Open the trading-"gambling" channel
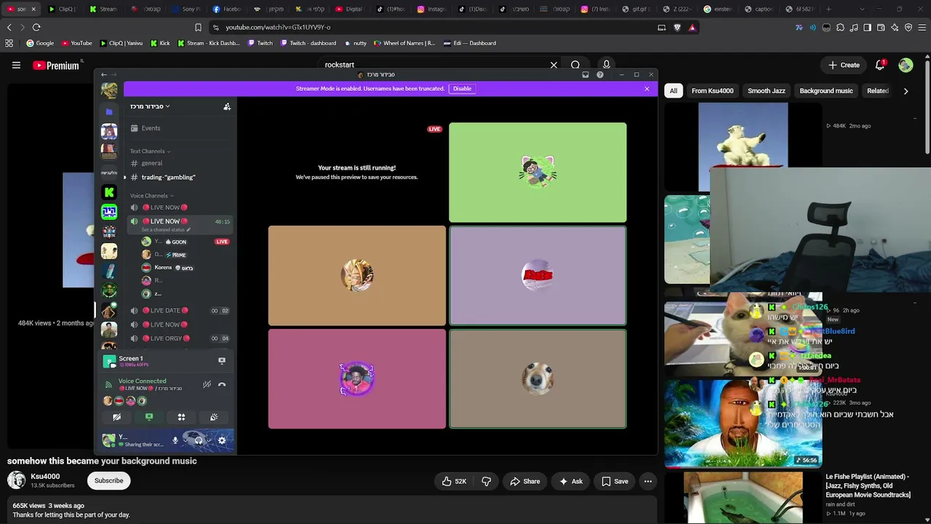The image size is (931, 524). [181, 177]
